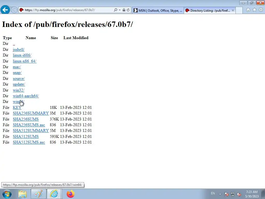
Task: Click the Home icon
Action: 248,10
